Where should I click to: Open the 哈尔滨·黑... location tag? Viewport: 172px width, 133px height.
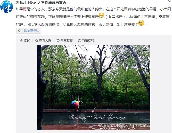pos(29,31)
